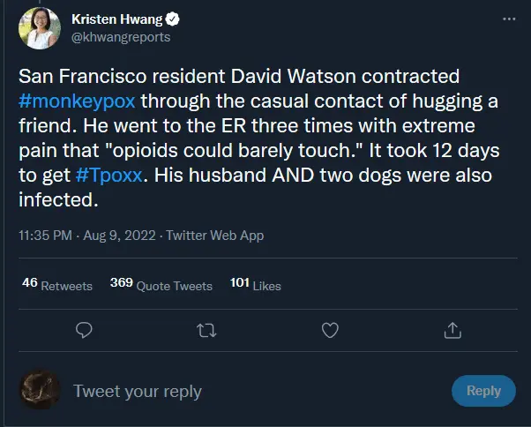Click the 11:35 PM · Aug 9, 2022 timestamp

point(87,236)
